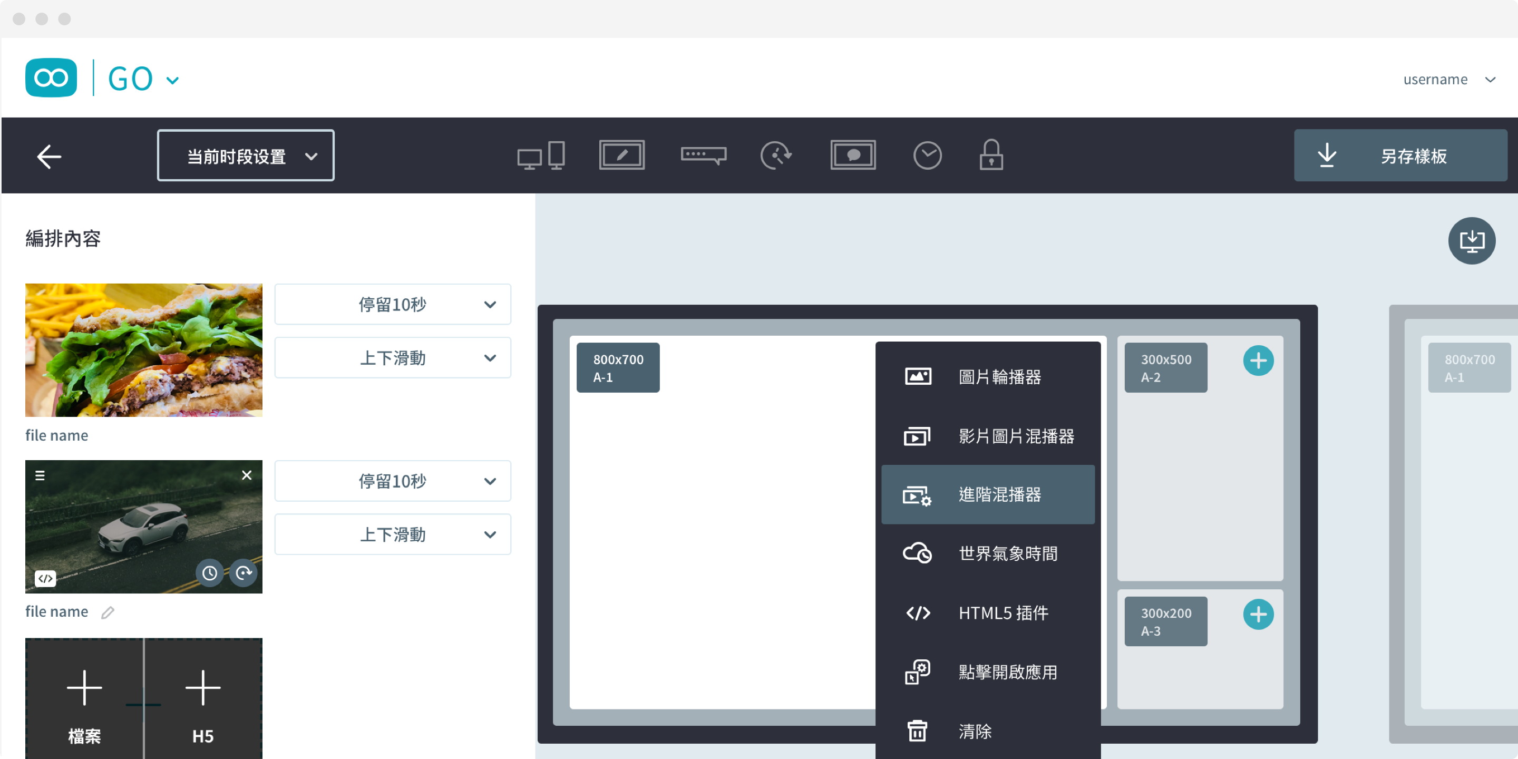This screenshot has width=1518, height=759.
Task: Add content to zone A-2 plus button
Action: click(x=1258, y=361)
